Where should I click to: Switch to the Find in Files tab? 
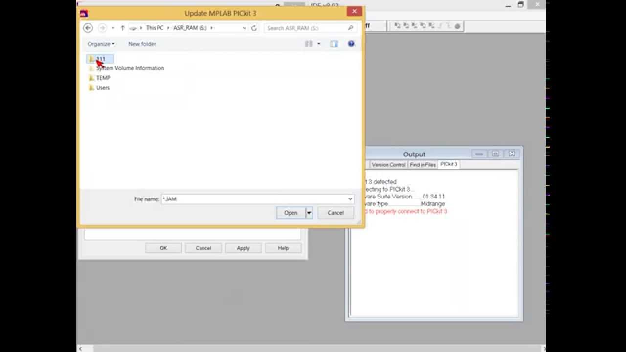point(423,165)
